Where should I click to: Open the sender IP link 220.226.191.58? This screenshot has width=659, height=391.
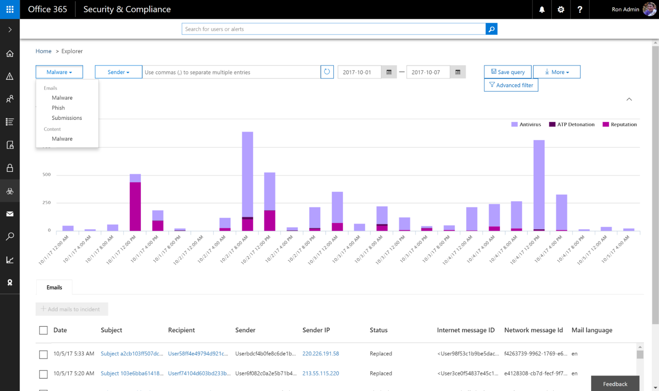click(320, 353)
